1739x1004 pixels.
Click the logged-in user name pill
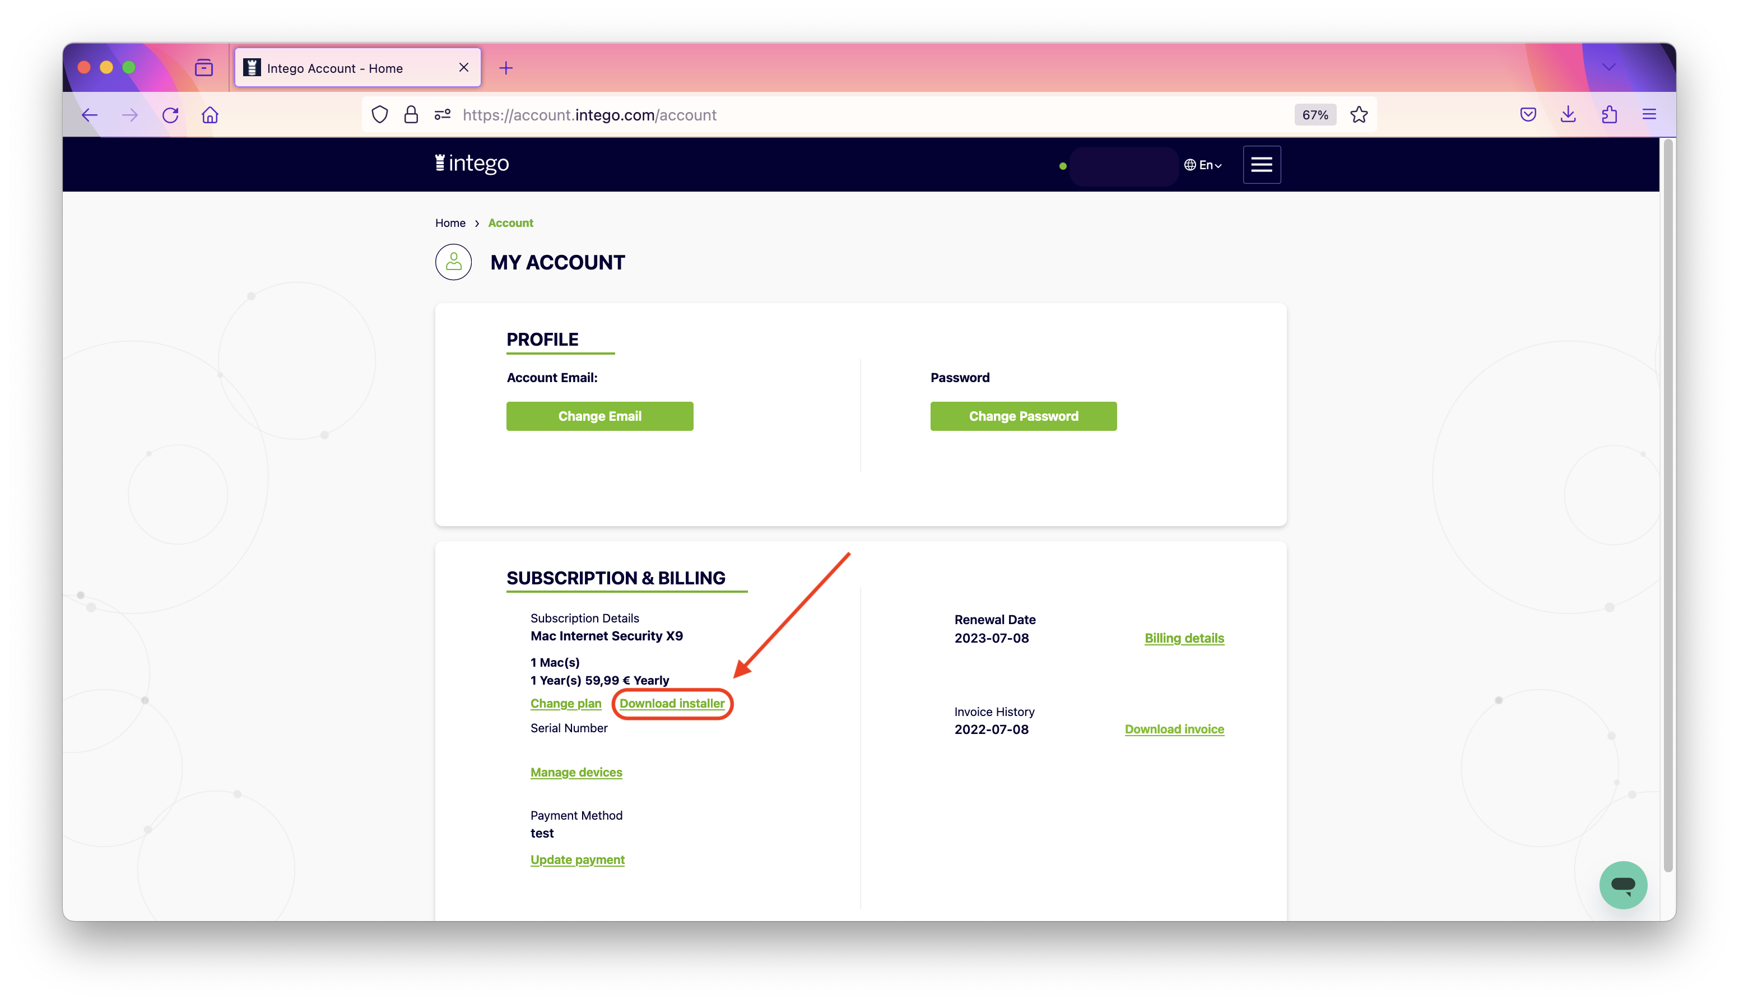point(1123,165)
